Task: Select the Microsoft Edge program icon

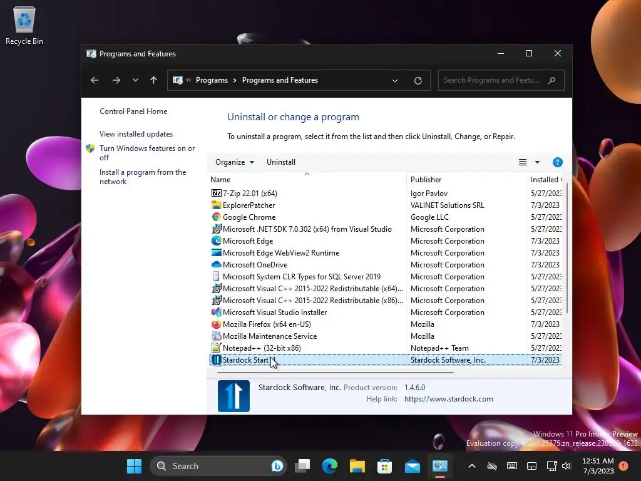Action: point(216,240)
